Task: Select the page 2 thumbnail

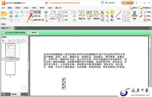Action: pyautogui.click(x=10, y=68)
